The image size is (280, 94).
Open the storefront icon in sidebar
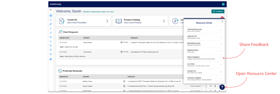[51, 59]
